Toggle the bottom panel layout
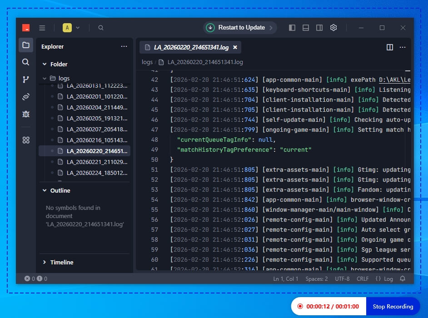The image size is (428, 318). pos(306,28)
